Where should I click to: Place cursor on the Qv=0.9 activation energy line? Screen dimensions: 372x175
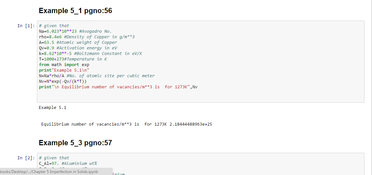click(78, 48)
